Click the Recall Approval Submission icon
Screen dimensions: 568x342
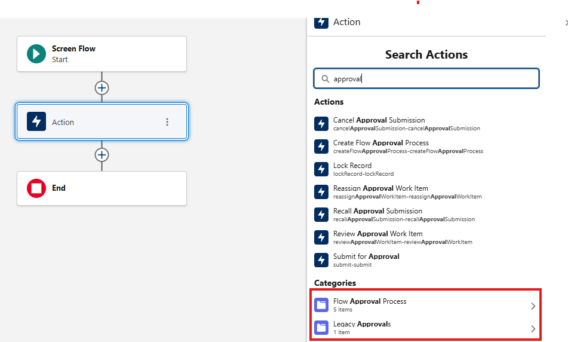[x=321, y=215]
